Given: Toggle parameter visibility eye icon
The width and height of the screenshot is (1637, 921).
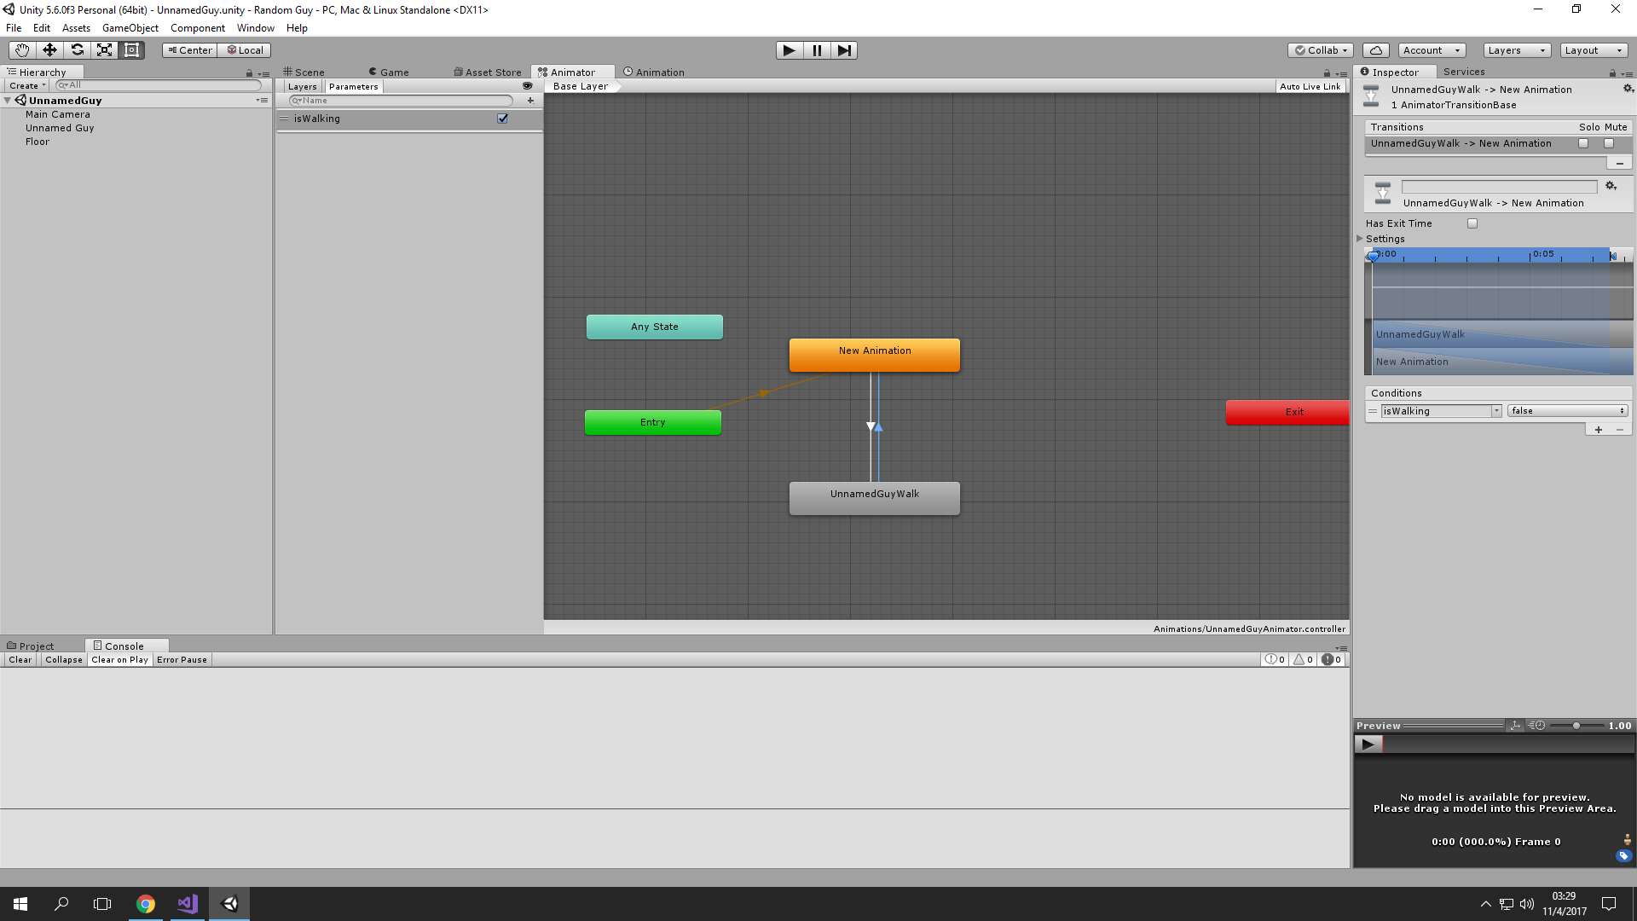Looking at the screenshot, I should click(x=527, y=86).
